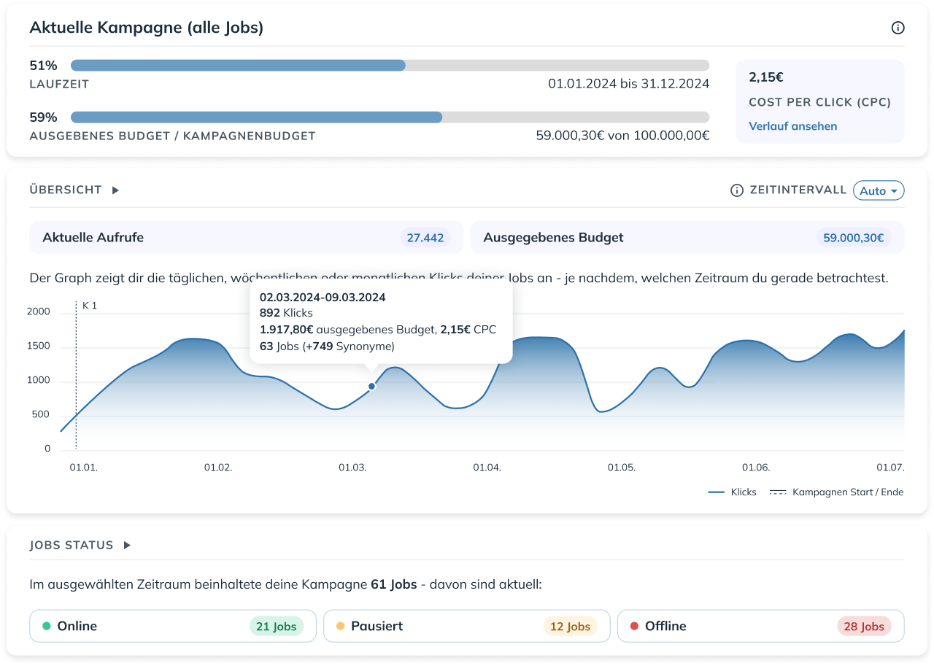Click the 59.000,30€ budget badge
This screenshot has width=934, height=666.
854,237
